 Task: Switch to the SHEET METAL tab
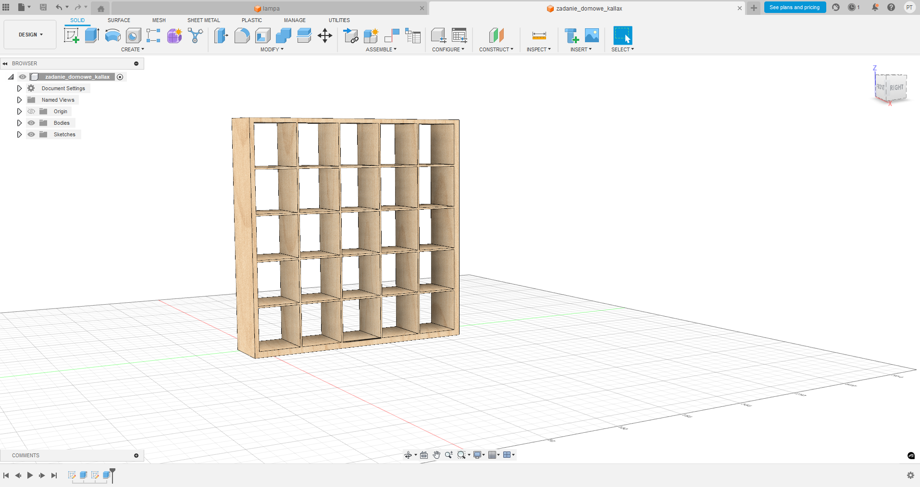(x=203, y=20)
